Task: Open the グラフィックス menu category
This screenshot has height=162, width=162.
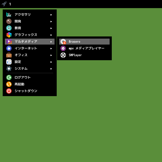Action: point(30,35)
